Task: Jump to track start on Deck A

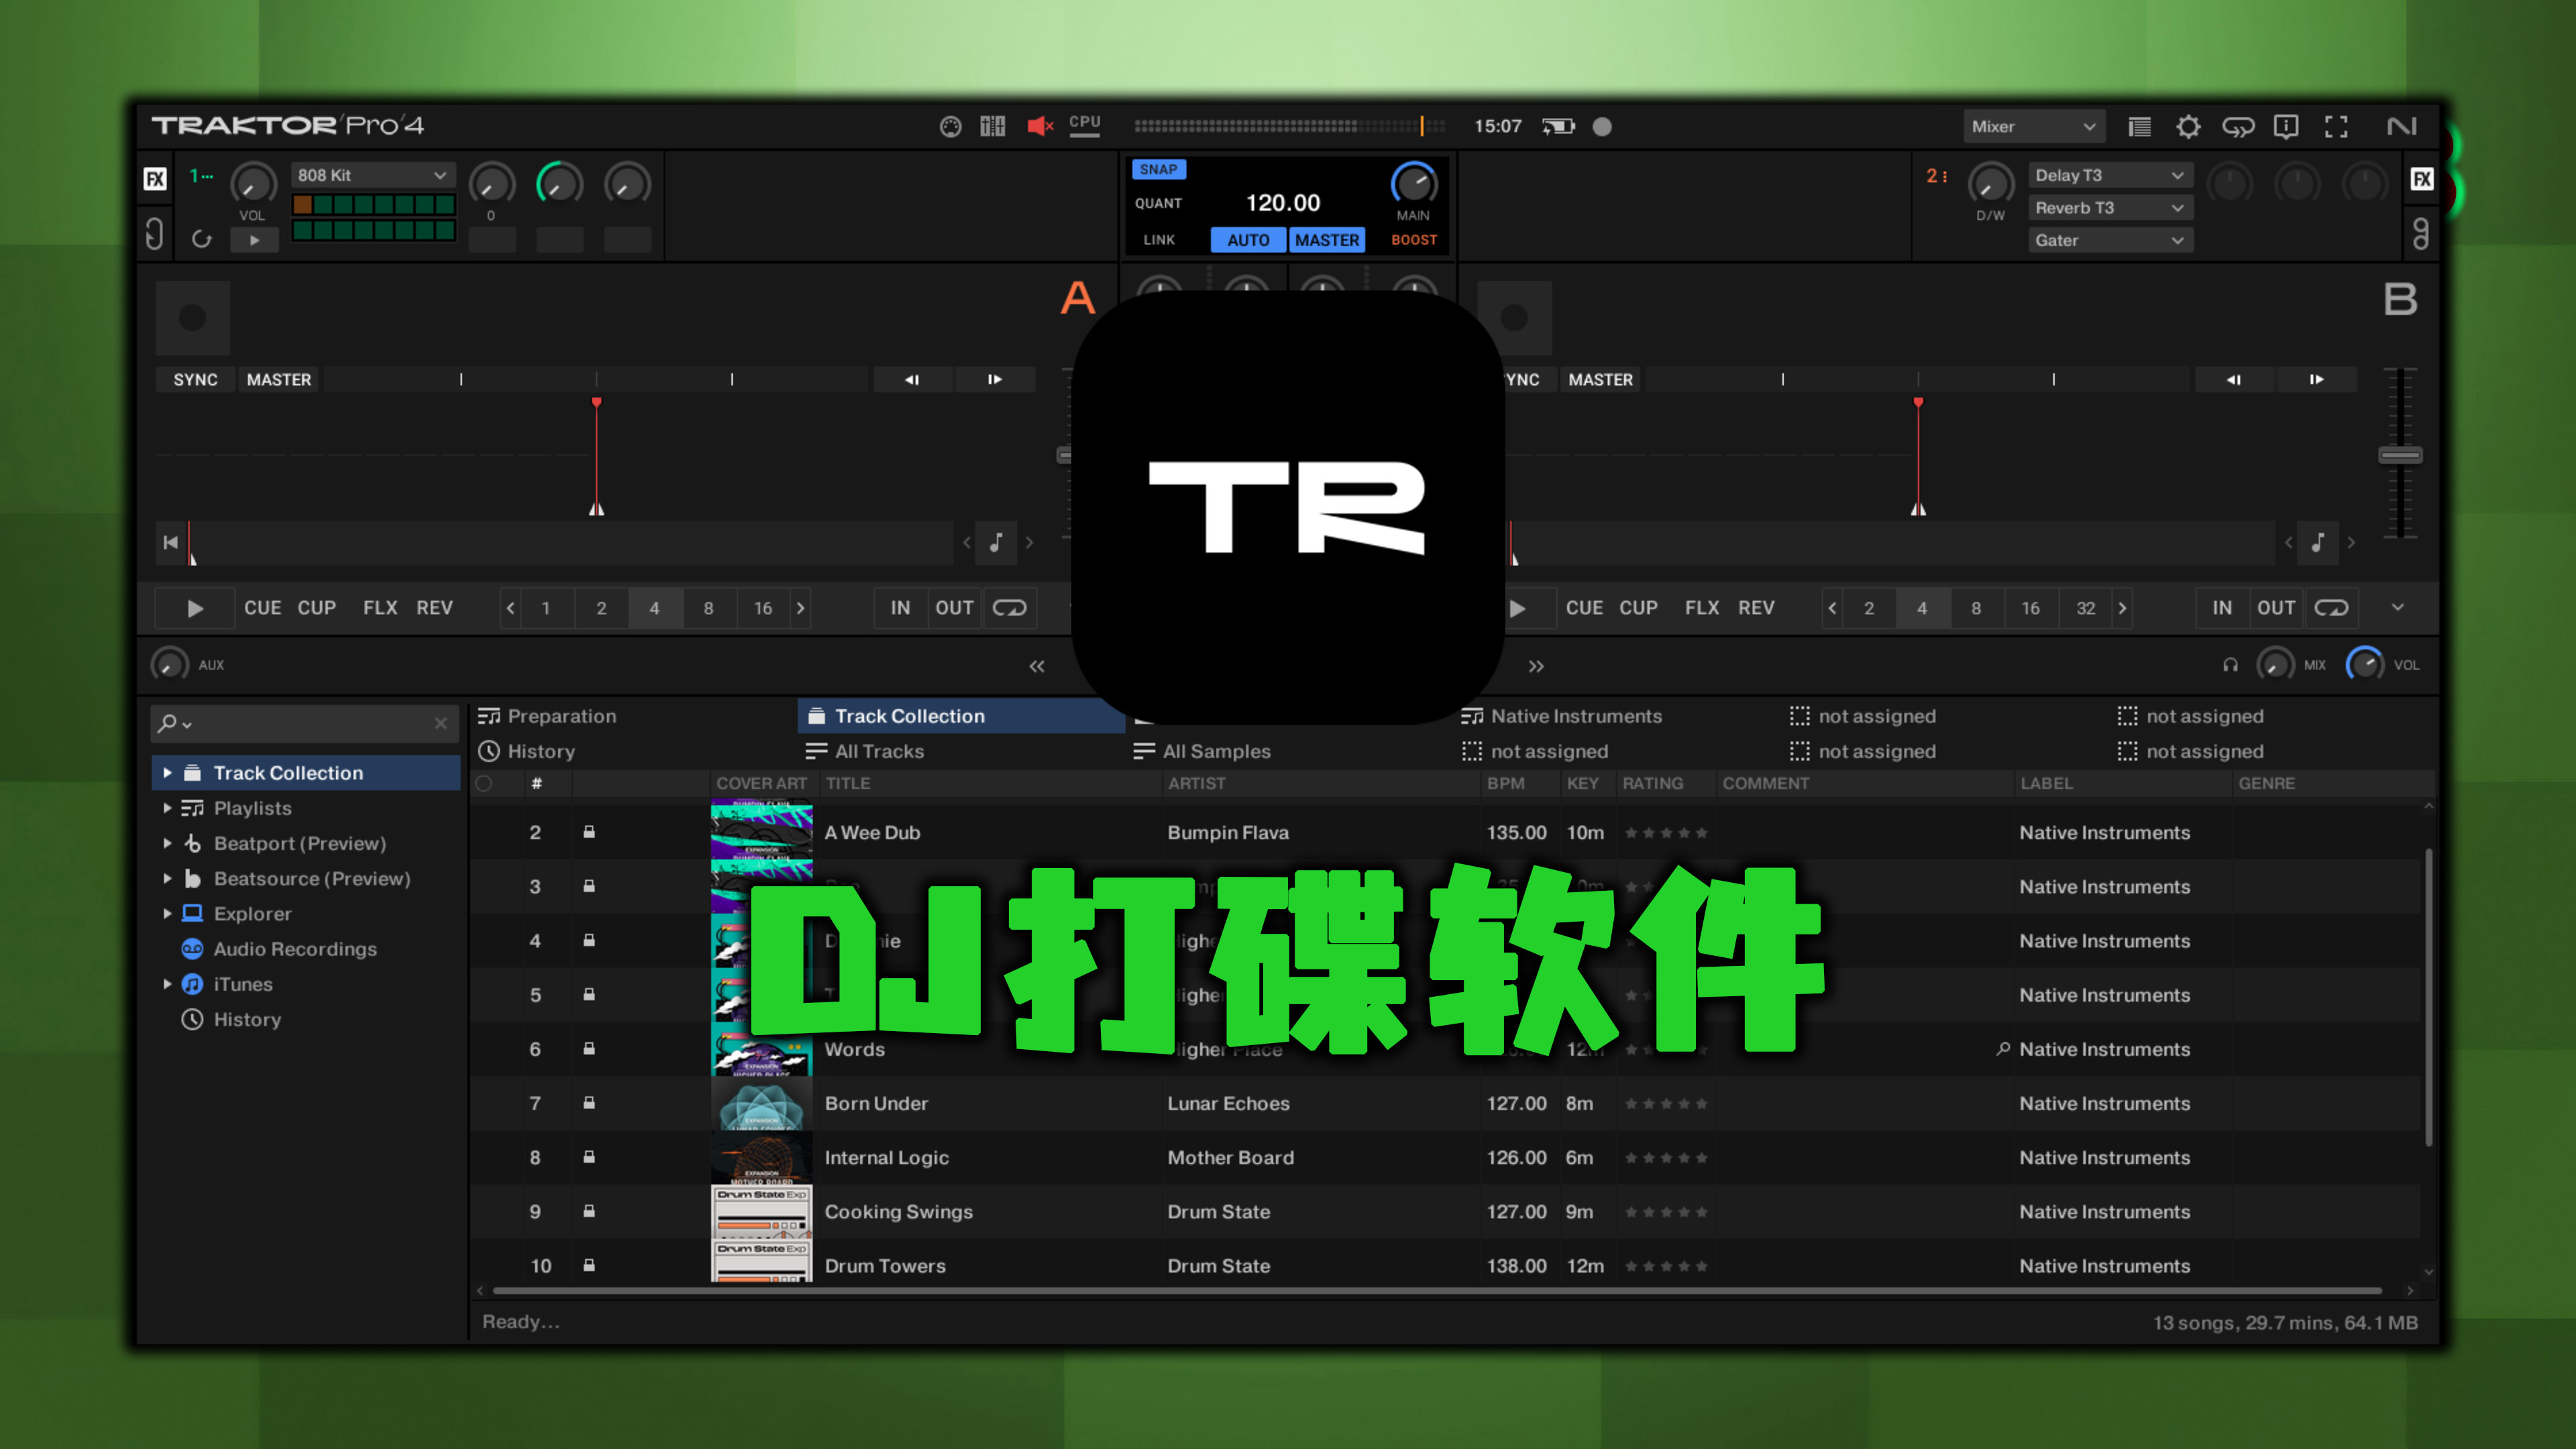Action: [x=171, y=542]
